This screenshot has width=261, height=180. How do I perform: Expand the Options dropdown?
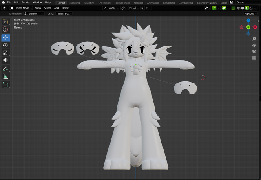tap(250, 13)
